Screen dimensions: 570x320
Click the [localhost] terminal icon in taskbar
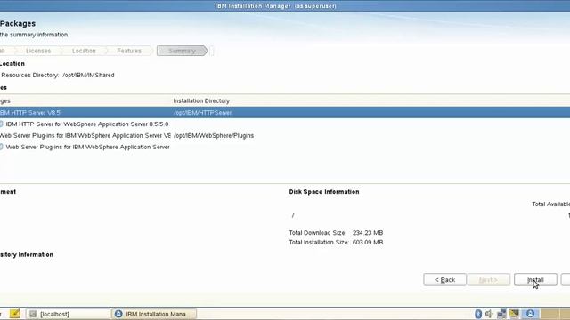[x=33, y=314]
